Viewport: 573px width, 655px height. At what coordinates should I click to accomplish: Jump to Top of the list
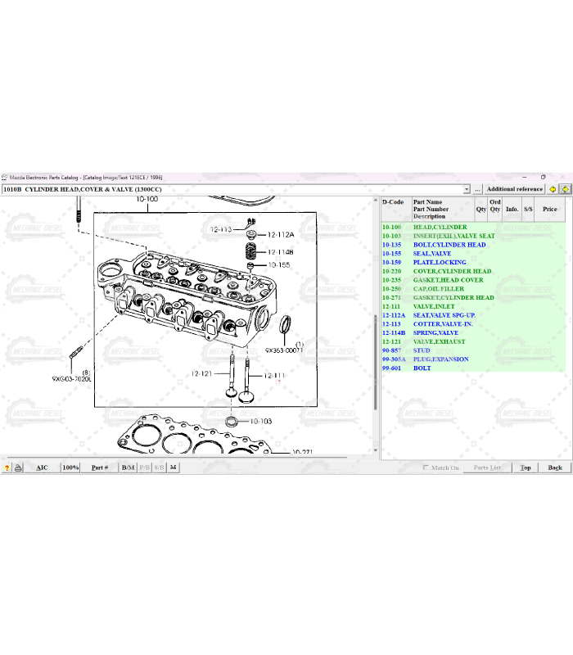click(x=526, y=468)
